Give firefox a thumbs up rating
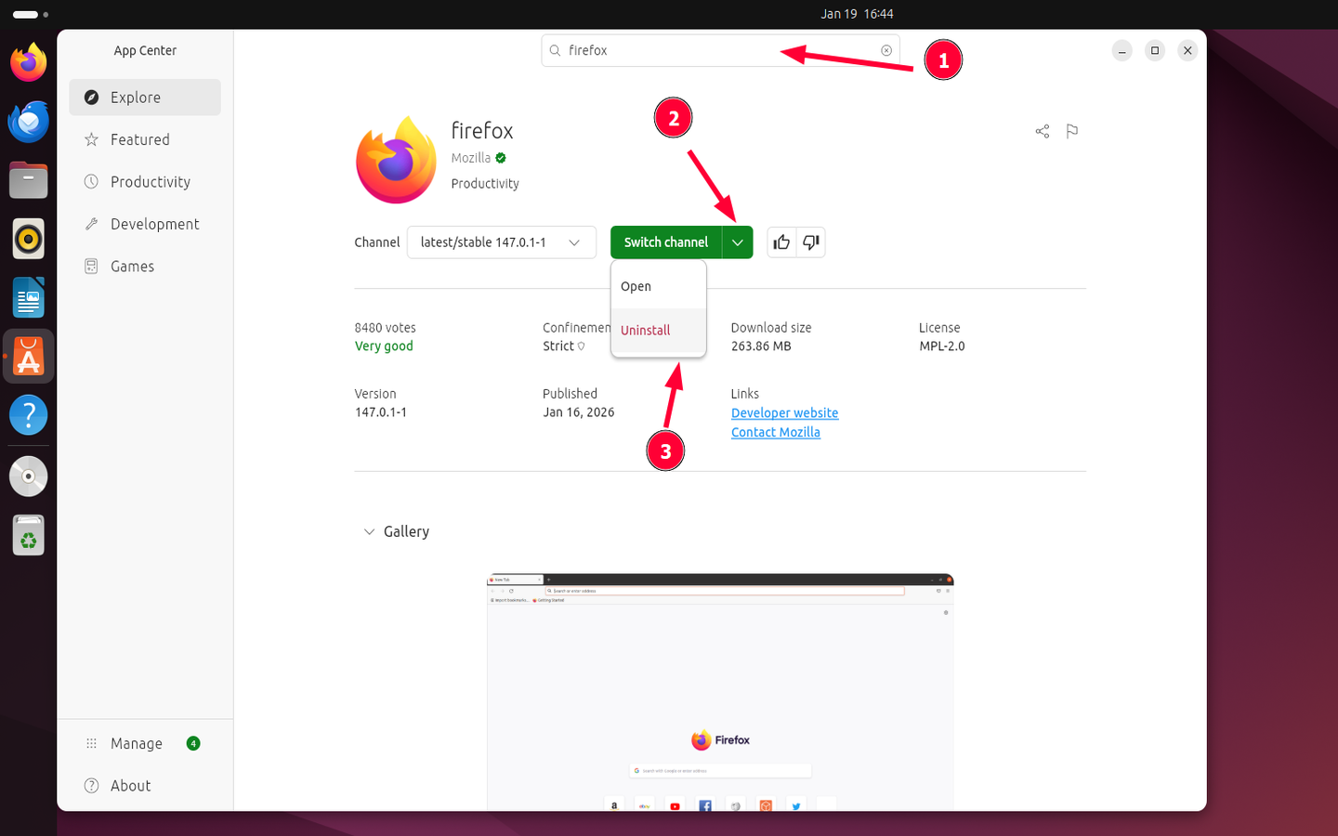 (780, 242)
